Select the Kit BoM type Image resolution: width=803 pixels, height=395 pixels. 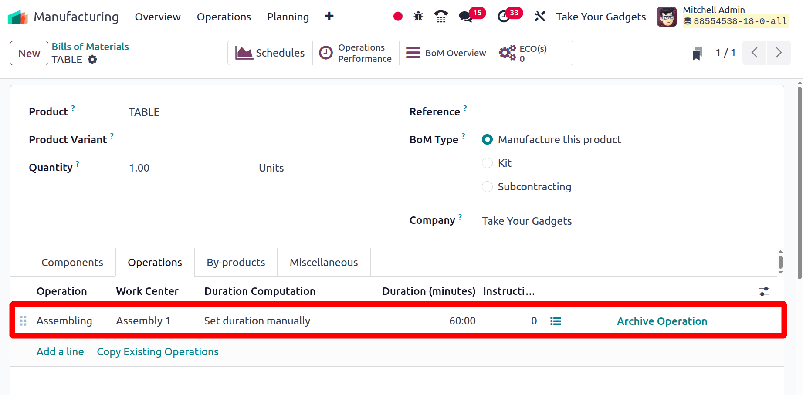(x=487, y=163)
